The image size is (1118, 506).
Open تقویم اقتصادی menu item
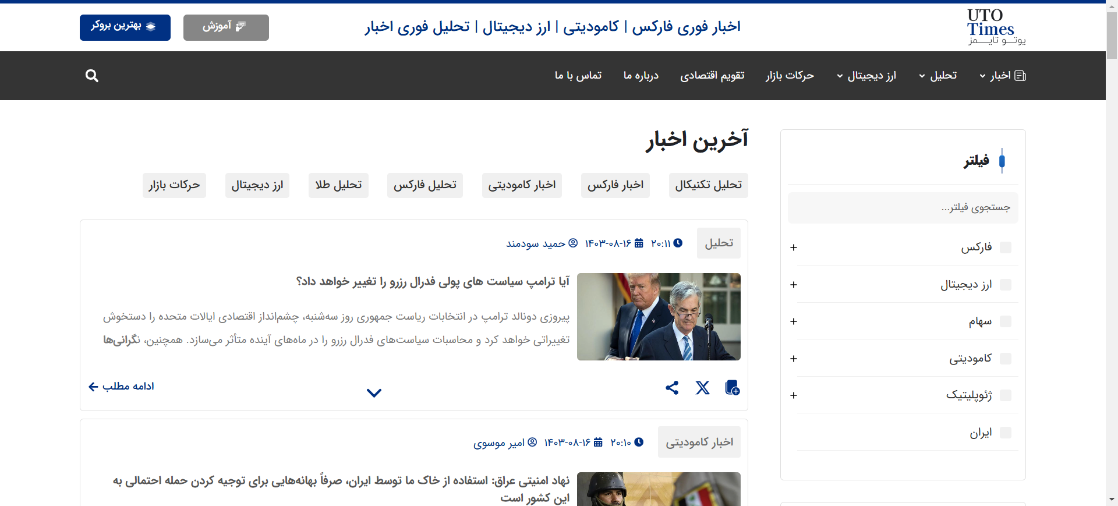pyautogui.click(x=712, y=76)
